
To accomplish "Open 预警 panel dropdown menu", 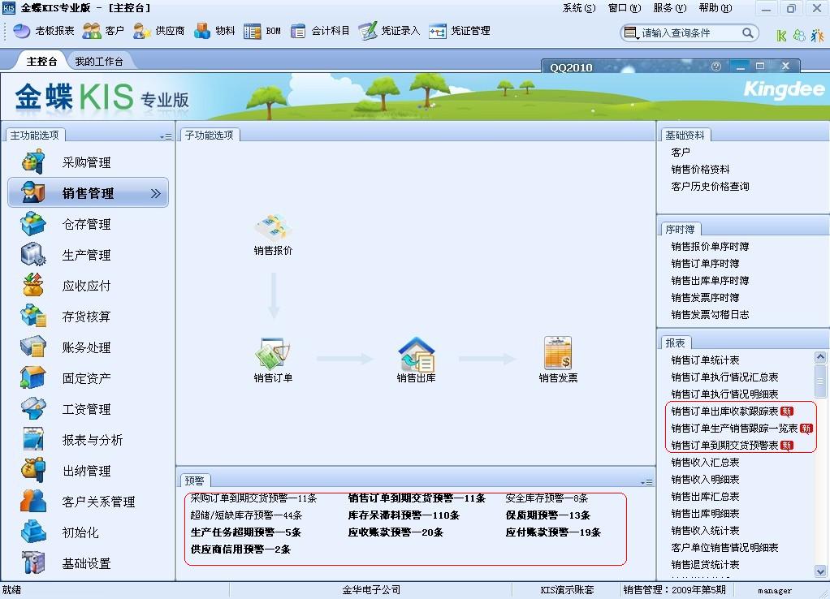I will [x=646, y=483].
